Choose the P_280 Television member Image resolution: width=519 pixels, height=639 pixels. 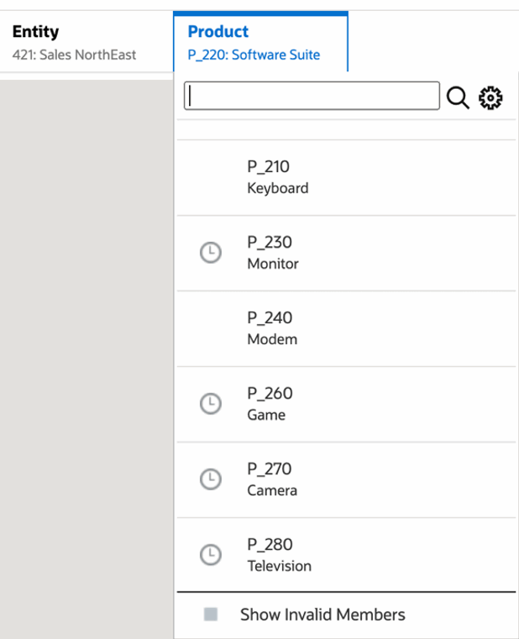279,555
